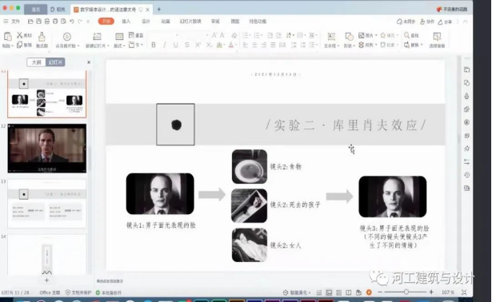The width and height of the screenshot is (492, 302).
Task: Start slideshow from current slide icon
Action: coord(67,37)
